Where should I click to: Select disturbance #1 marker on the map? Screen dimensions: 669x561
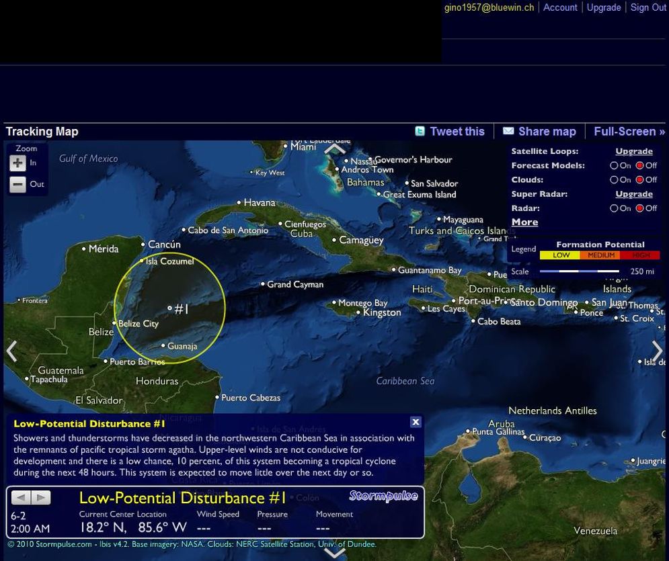(170, 308)
